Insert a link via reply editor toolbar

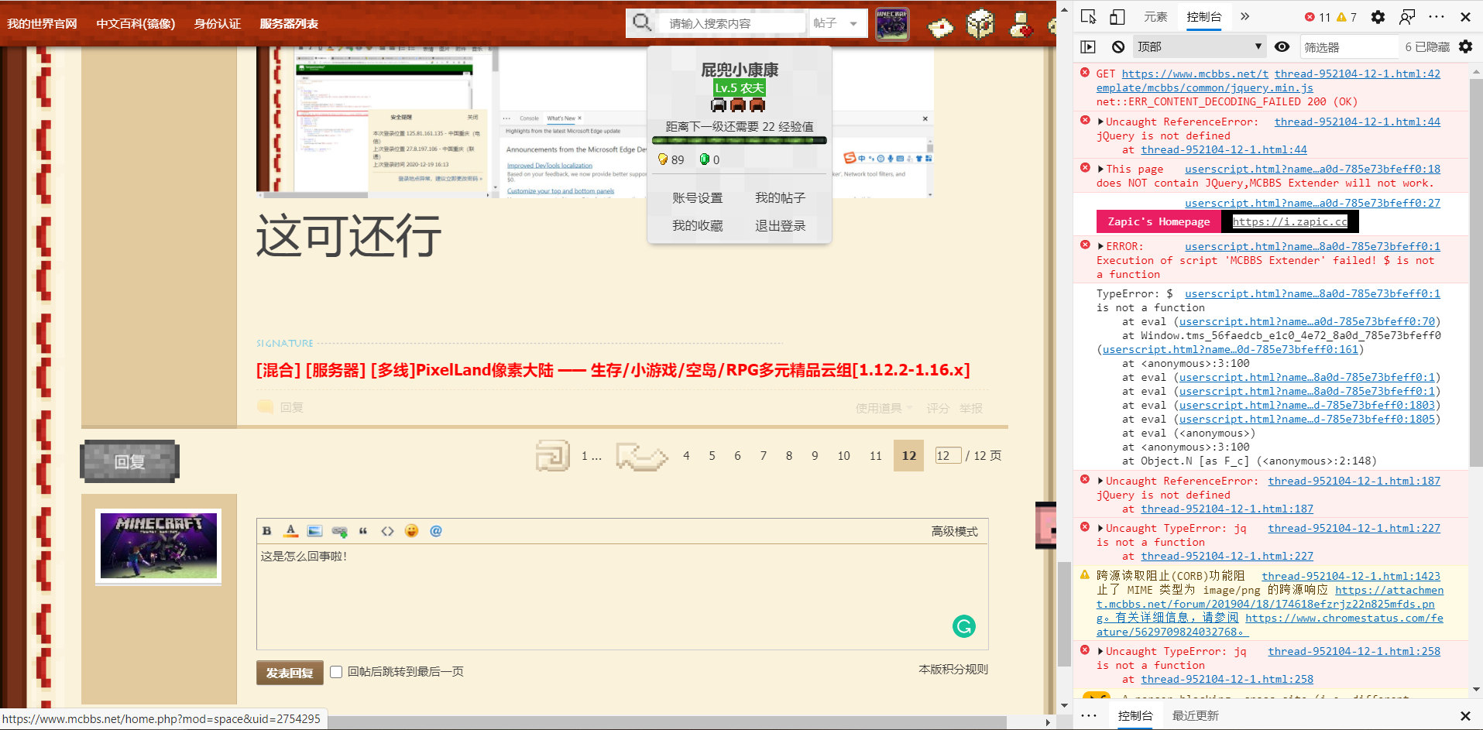point(339,531)
